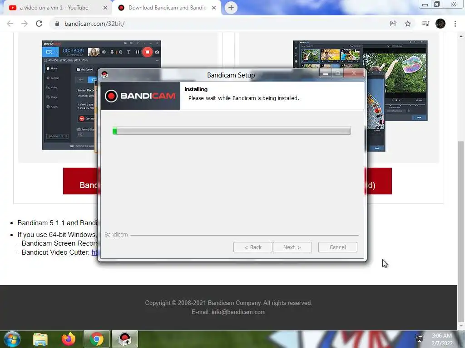This screenshot has height=348, width=465.
Task: Click the 'Bandicam 5.1.1 and Bandi' bullet text
Action: coord(58,223)
